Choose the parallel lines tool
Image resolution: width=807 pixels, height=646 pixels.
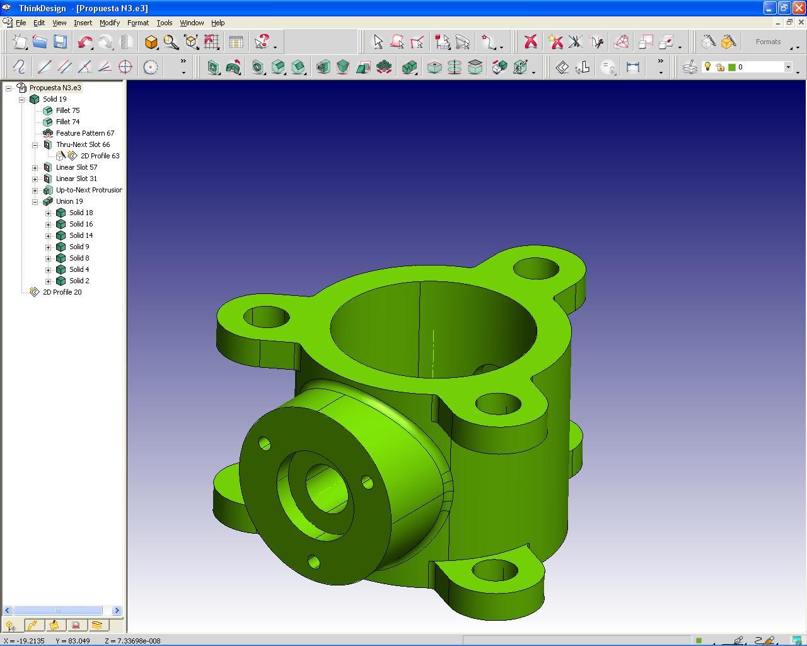(64, 67)
